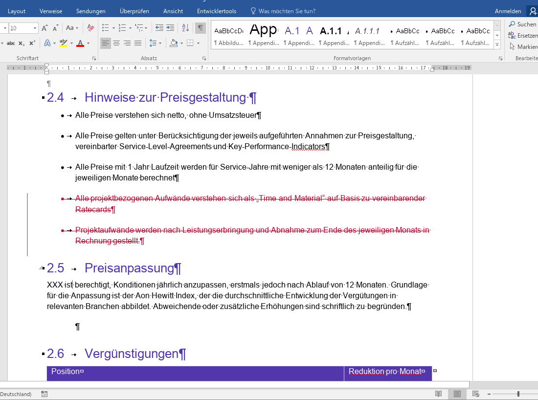Toggle superscript formatting
The image size is (538, 400).
coord(32,43)
